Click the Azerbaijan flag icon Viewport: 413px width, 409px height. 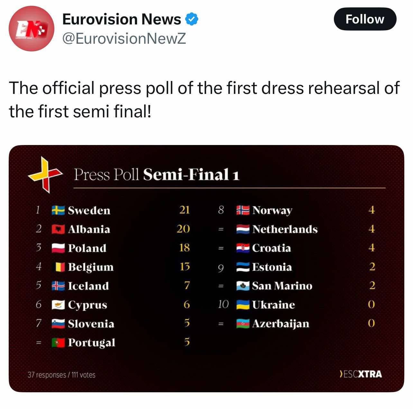243,323
